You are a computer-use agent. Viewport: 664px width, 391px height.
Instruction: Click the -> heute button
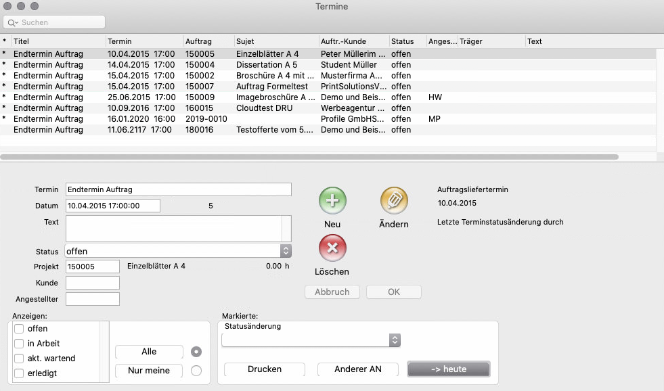point(448,369)
